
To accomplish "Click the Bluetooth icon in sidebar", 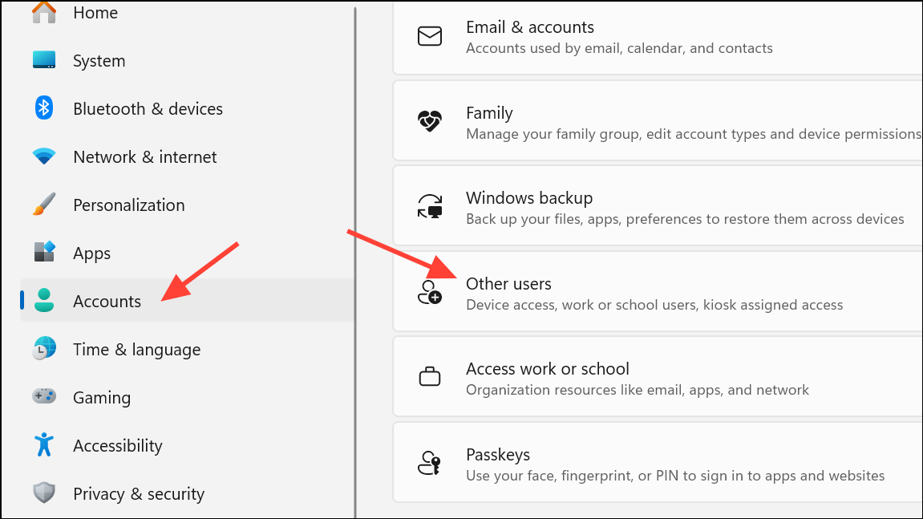I will click(x=44, y=108).
